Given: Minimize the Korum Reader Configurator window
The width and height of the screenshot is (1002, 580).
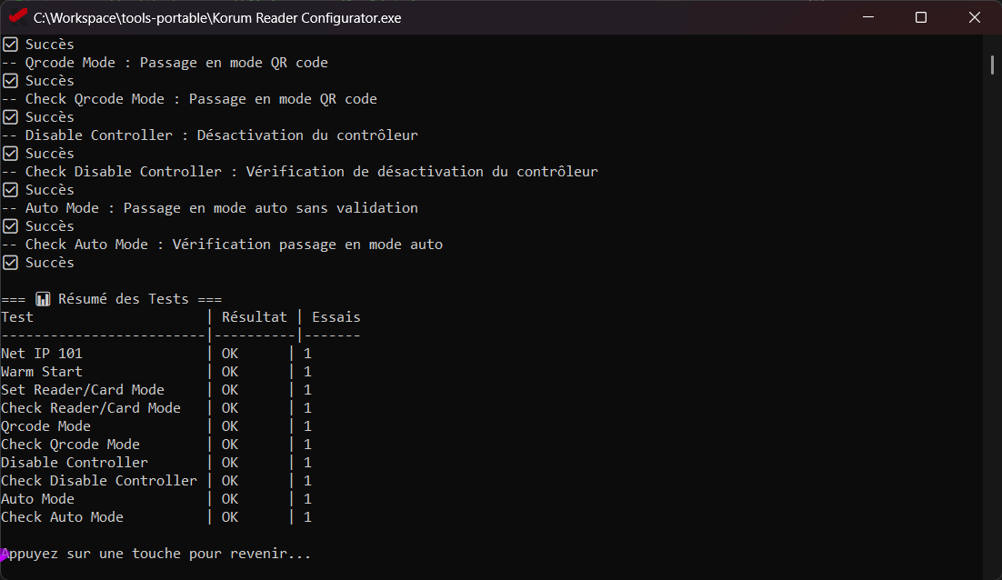Looking at the screenshot, I should click(x=867, y=17).
